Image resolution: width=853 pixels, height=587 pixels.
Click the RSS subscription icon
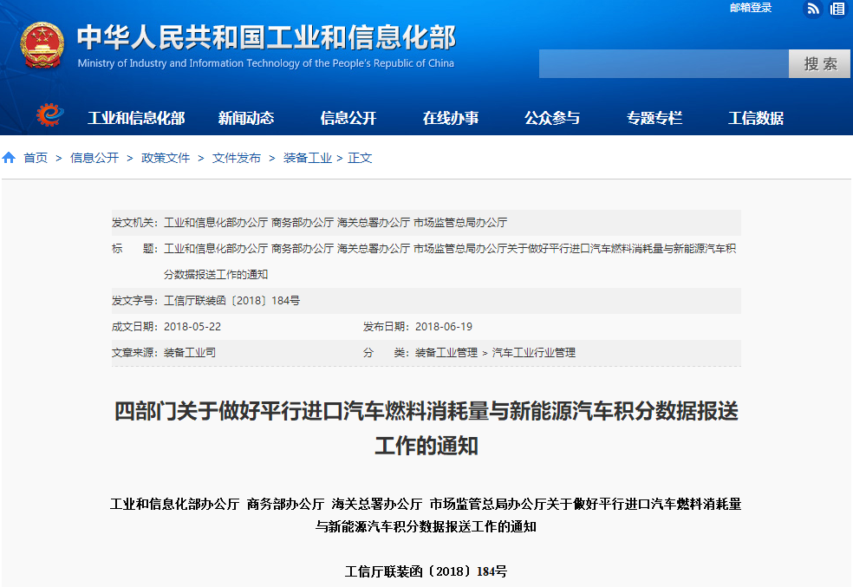pos(812,9)
